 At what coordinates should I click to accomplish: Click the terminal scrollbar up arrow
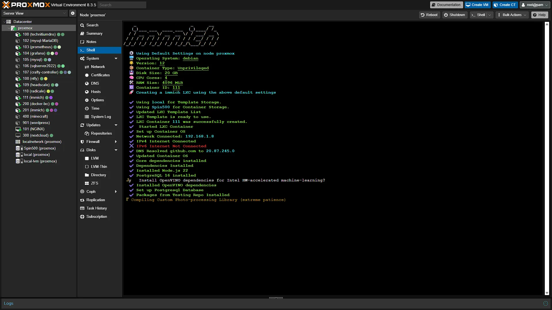tap(547, 24)
